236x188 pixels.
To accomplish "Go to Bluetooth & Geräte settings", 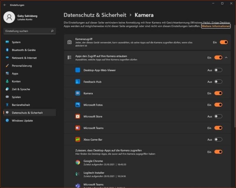I will (x=24, y=50).
